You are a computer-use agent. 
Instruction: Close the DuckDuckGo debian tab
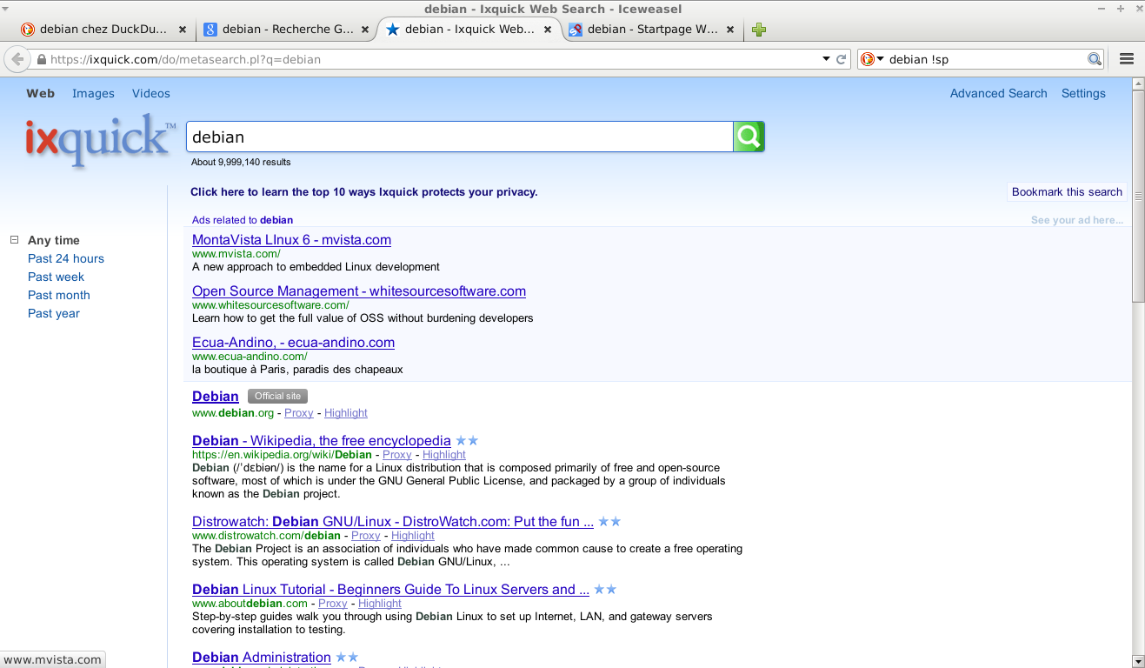(x=183, y=30)
